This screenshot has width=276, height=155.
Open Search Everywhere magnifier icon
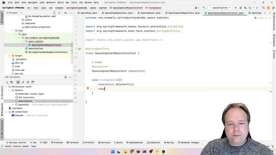click(263, 8)
